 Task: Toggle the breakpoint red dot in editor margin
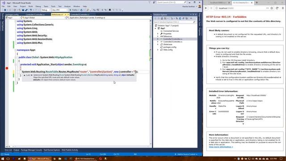pos(7,68)
